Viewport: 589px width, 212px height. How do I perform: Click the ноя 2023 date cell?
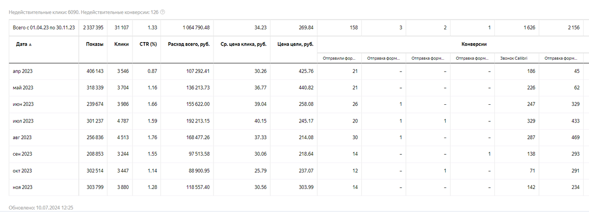click(23, 188)
